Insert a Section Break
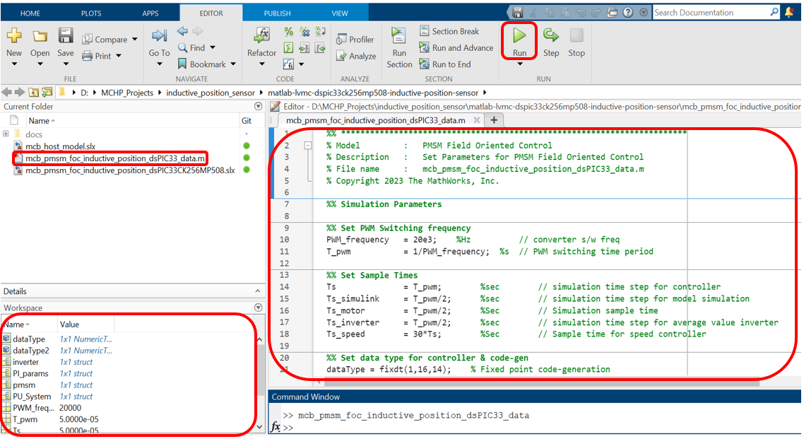The image size is (804, 439). pyautogui.click(x=449, y=31)
